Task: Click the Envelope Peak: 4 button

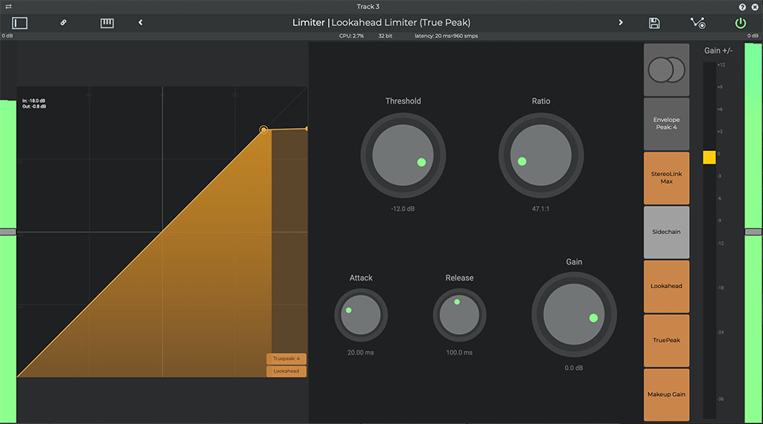Action: point(666,124)
